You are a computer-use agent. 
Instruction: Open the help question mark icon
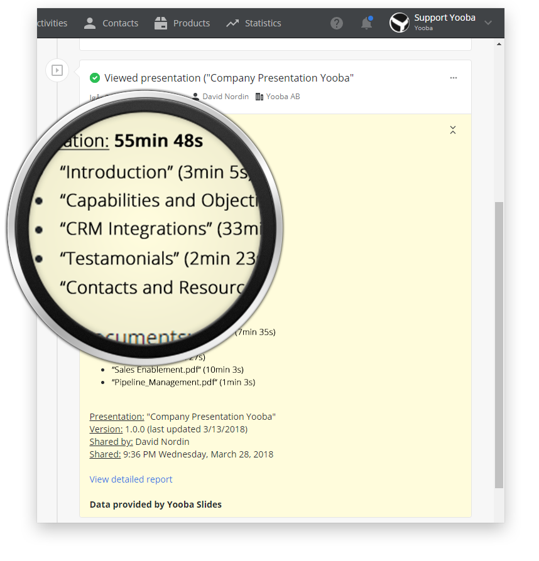click(x=337, y=23)
